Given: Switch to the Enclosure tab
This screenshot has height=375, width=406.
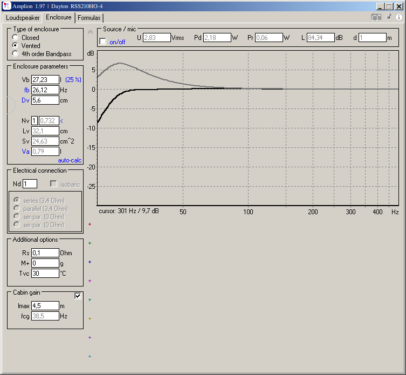Looking at the screenshot, I should click(59, 17).
